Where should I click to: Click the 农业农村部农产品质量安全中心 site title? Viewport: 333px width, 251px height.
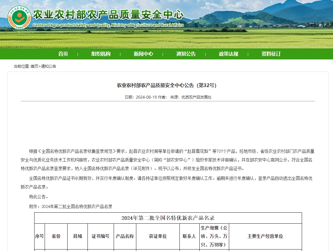(108, 14)
